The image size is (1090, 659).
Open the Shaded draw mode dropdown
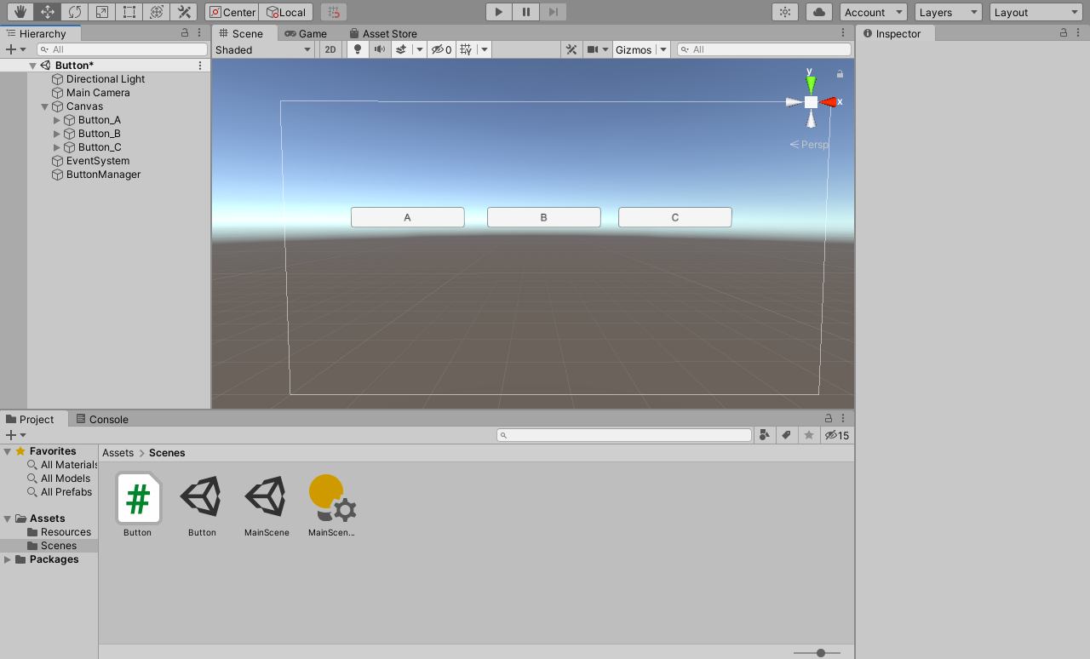[x=262, y=49]
